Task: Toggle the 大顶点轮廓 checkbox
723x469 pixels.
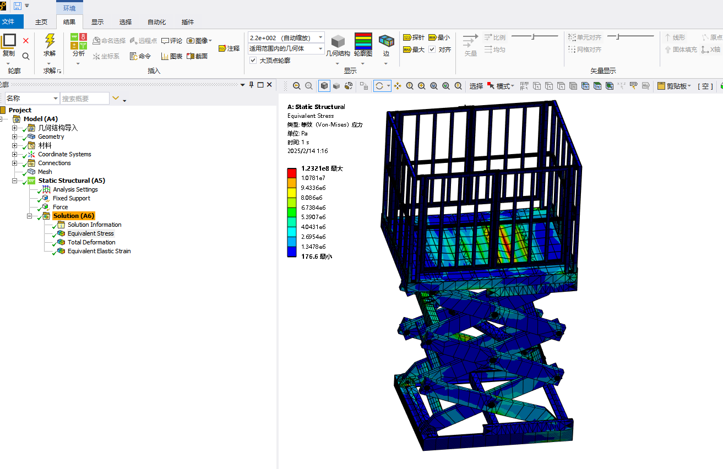Action: tap(253, 61)
